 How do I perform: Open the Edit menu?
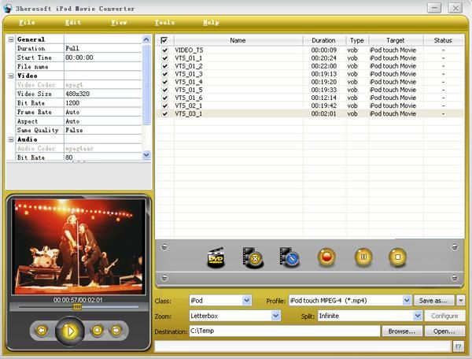(73, 23)
